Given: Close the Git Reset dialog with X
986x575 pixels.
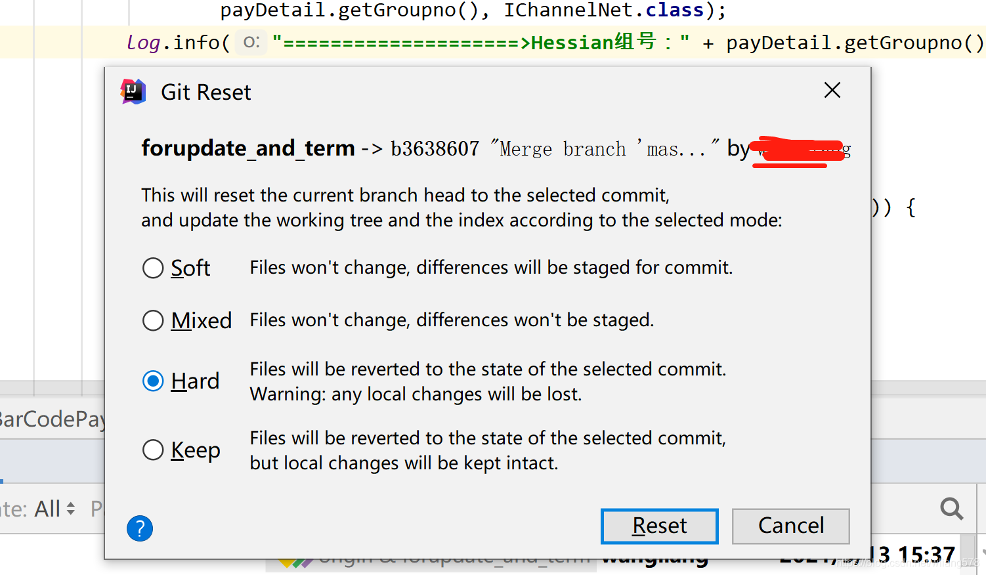Looking at the screenshot, I should (832, 90).
